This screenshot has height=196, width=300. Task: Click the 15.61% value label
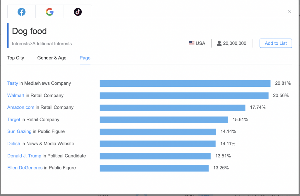240,120
